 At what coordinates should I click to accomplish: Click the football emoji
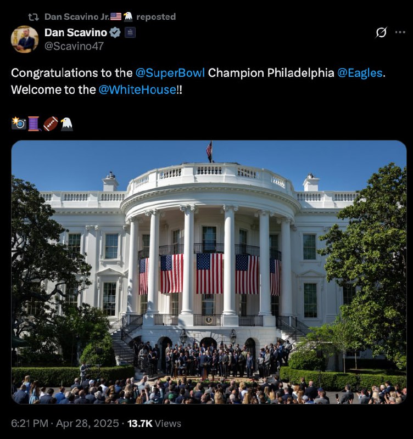pos(51,123)
